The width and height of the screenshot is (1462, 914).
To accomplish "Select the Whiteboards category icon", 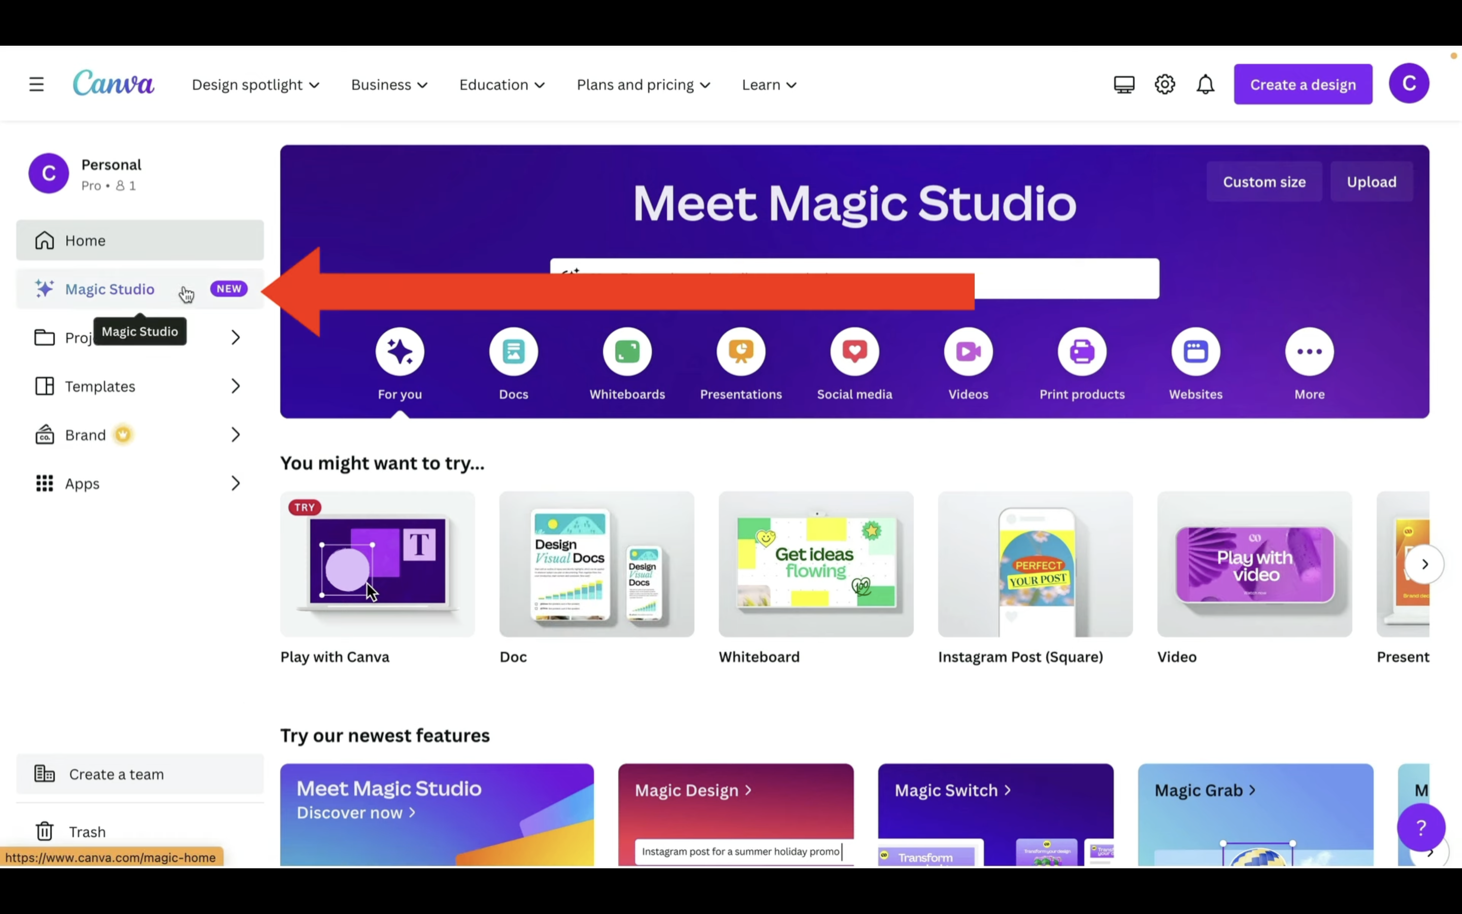I will coord(627,352).
